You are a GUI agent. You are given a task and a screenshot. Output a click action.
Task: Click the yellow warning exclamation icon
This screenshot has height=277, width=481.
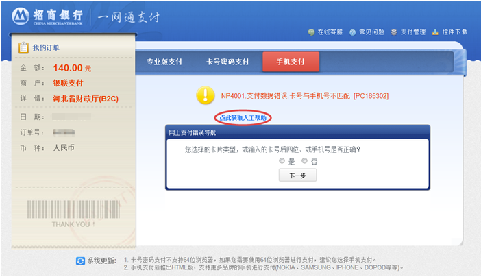[x=206, y=96]
